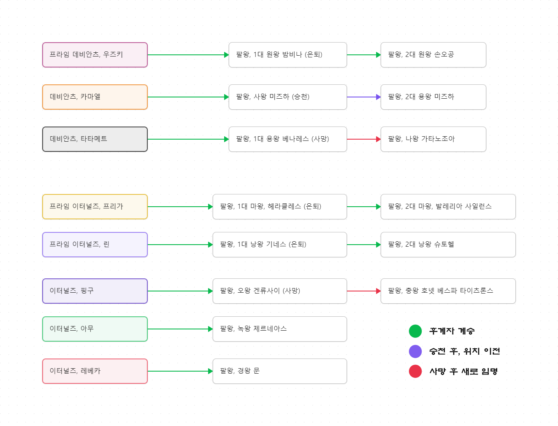This screenshot has width=558, height=426.
Task: Click the purple arrow pointing to 2대 용왕 미즈하
Action: click(x=363, y=97)
